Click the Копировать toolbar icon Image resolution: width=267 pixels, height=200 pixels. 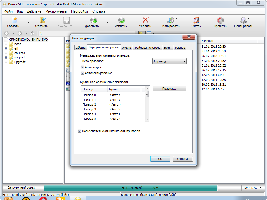[x=171, y=20]
